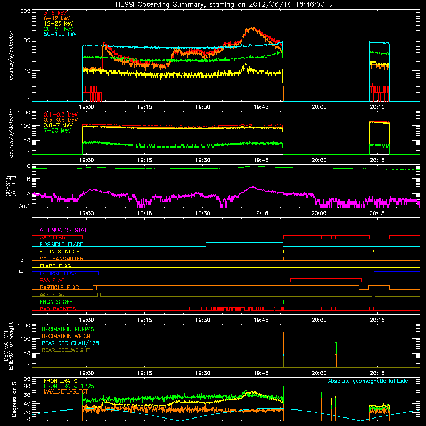Select the DECIMATION_ENERGY legend label
The height and width of the screenshot is (426, 426).
(x=68, y=329)
